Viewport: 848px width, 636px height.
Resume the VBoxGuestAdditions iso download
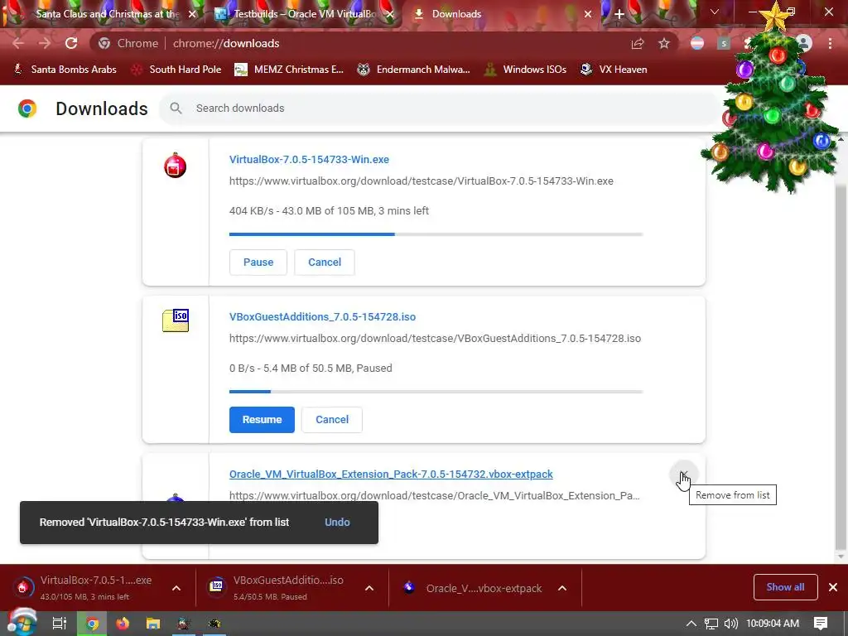[x=262, y=420]
